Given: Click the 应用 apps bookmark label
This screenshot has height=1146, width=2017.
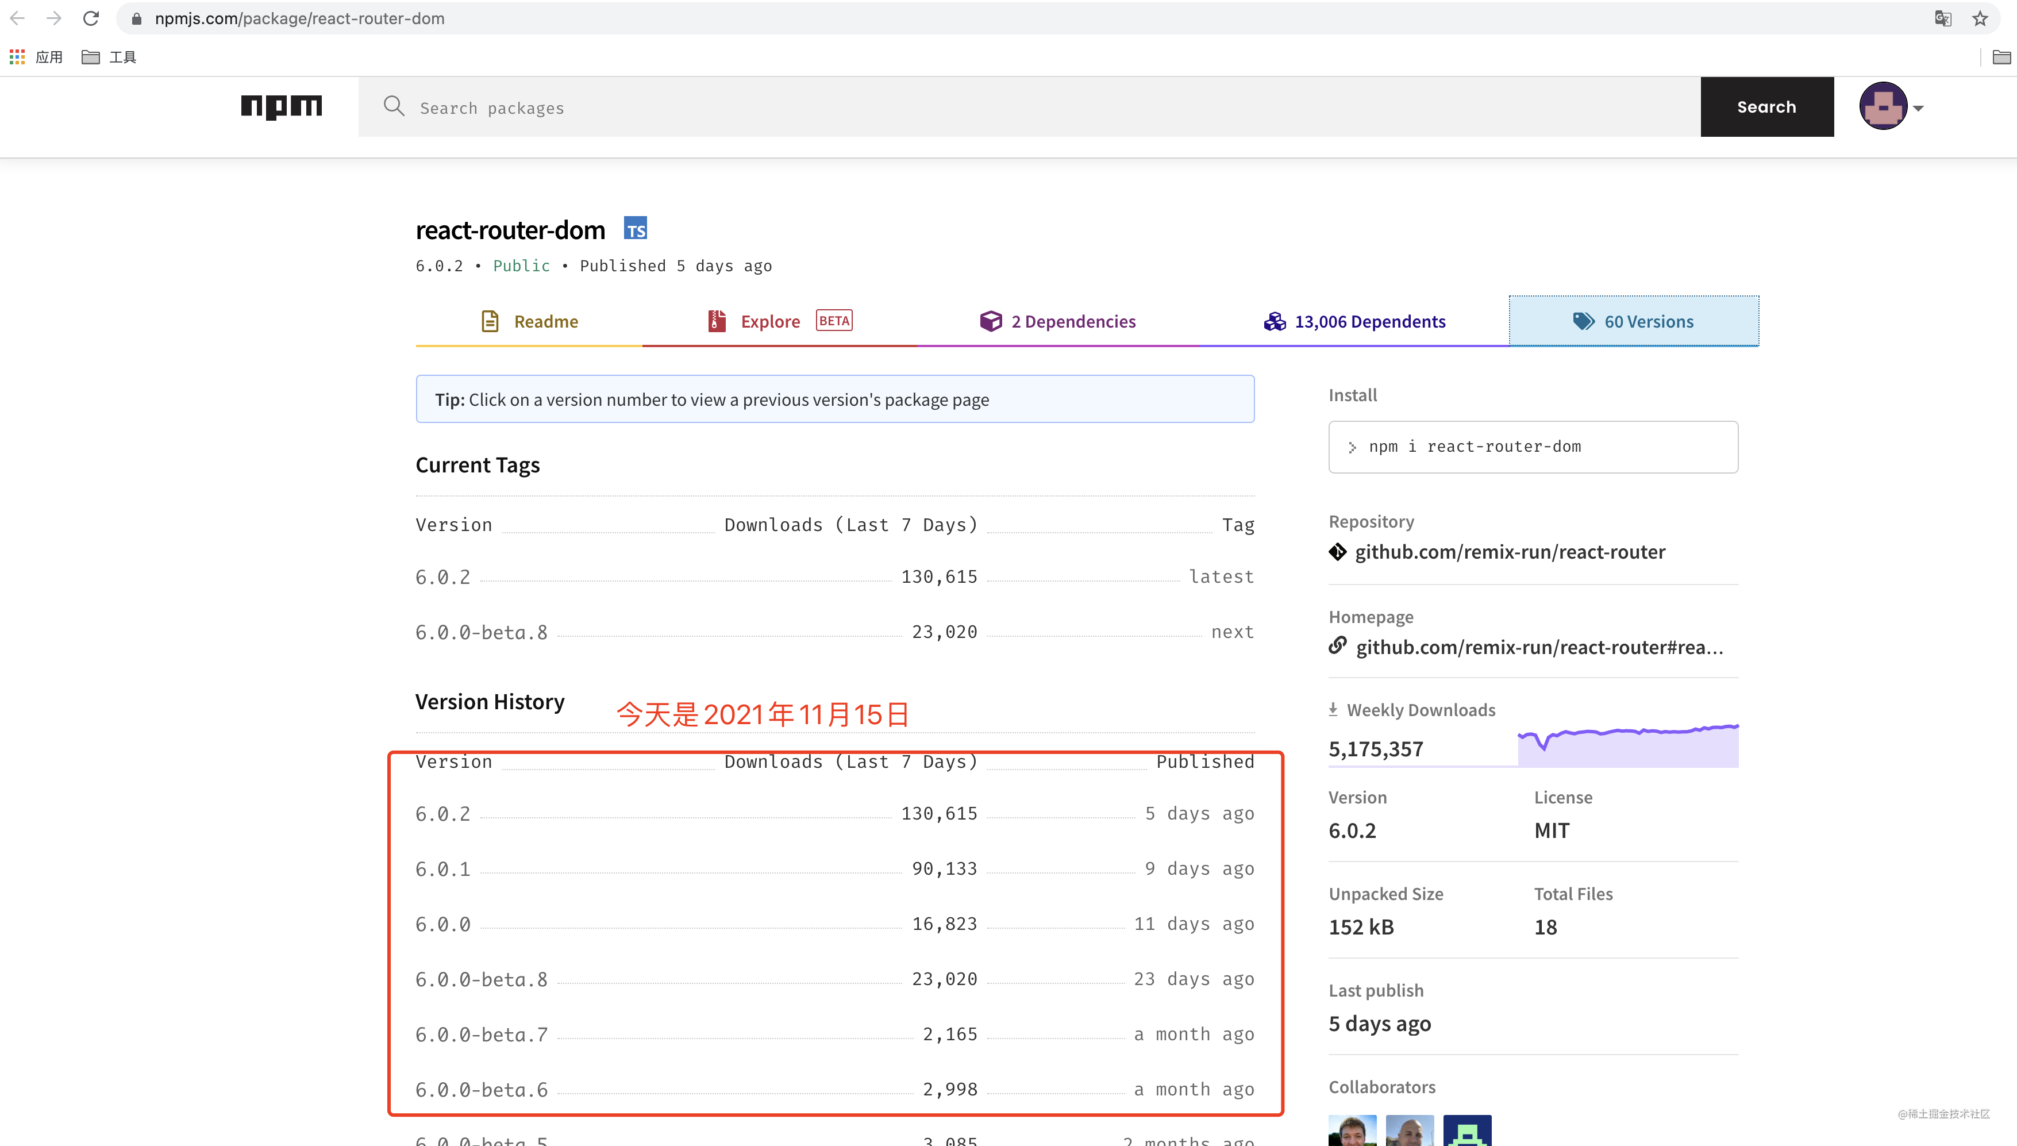Looking at the screenshot, I should click(x=49, y=57).
